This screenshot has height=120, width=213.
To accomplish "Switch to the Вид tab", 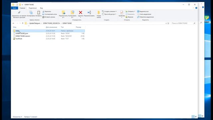I will click(x=41, y=8).
